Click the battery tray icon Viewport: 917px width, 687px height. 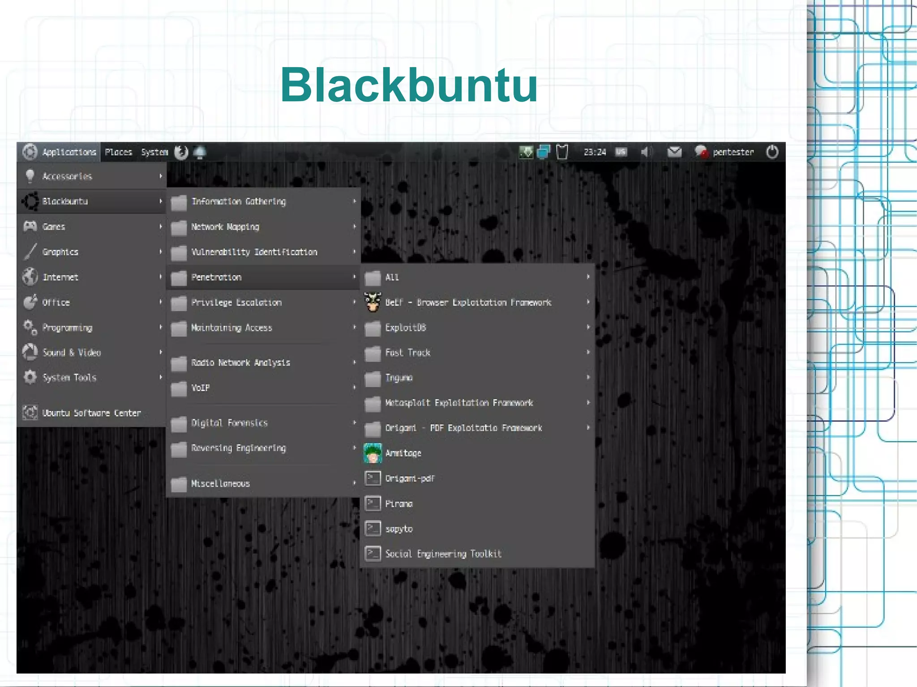(x=562, y=152)
